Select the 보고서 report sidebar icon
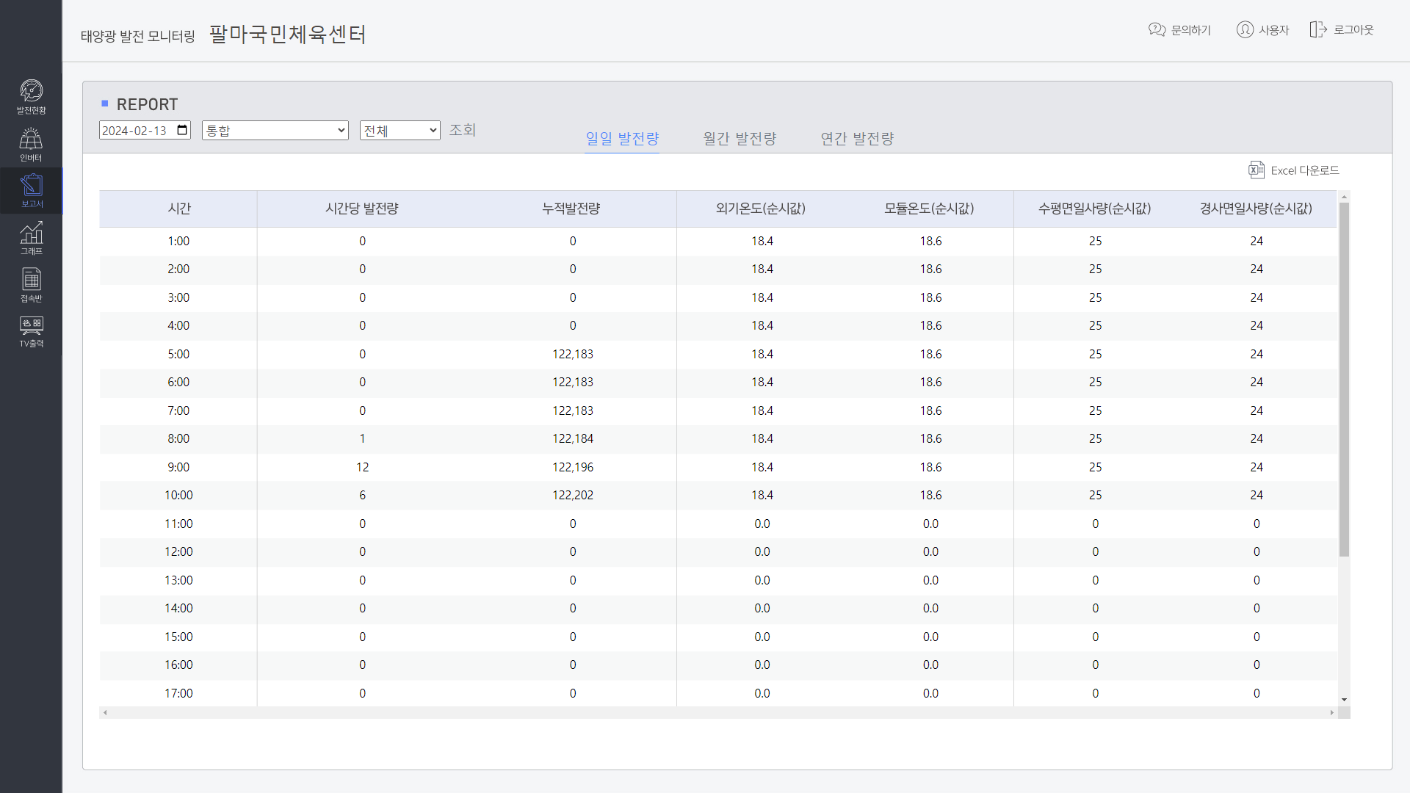 click(x=31, y=190)
